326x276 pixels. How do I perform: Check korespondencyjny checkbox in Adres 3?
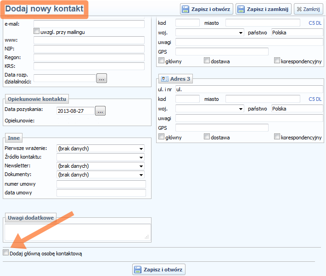tap(277, 137)
